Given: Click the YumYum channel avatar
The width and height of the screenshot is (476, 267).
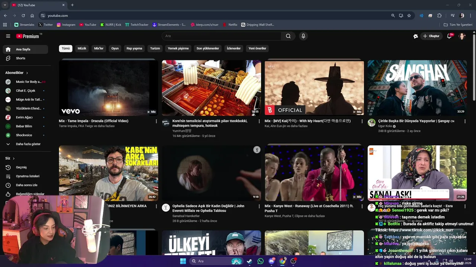Looking at the screenshot, I should 165,123.
